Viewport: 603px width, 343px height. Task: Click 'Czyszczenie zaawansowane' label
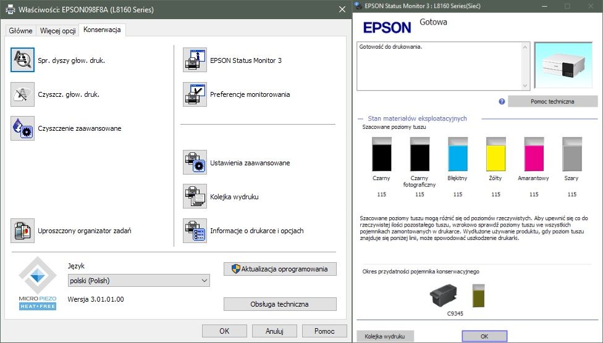(x=80, y=128)
